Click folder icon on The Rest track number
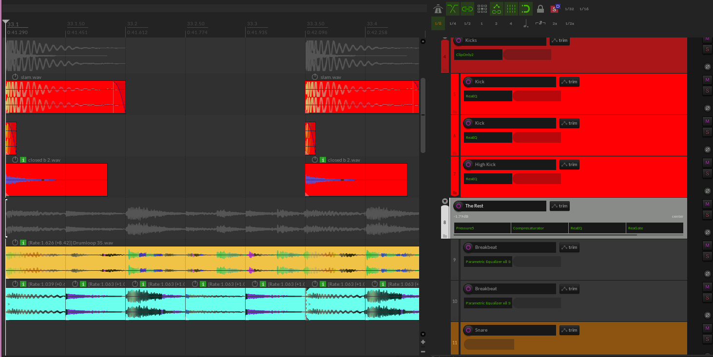Screen dimensions: 713x357 [445, 236]
